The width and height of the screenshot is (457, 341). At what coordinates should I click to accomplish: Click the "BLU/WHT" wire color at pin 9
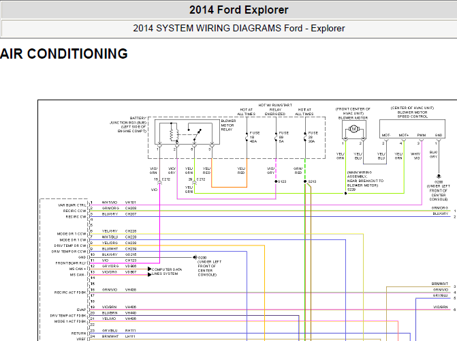(x=110, y=249)
